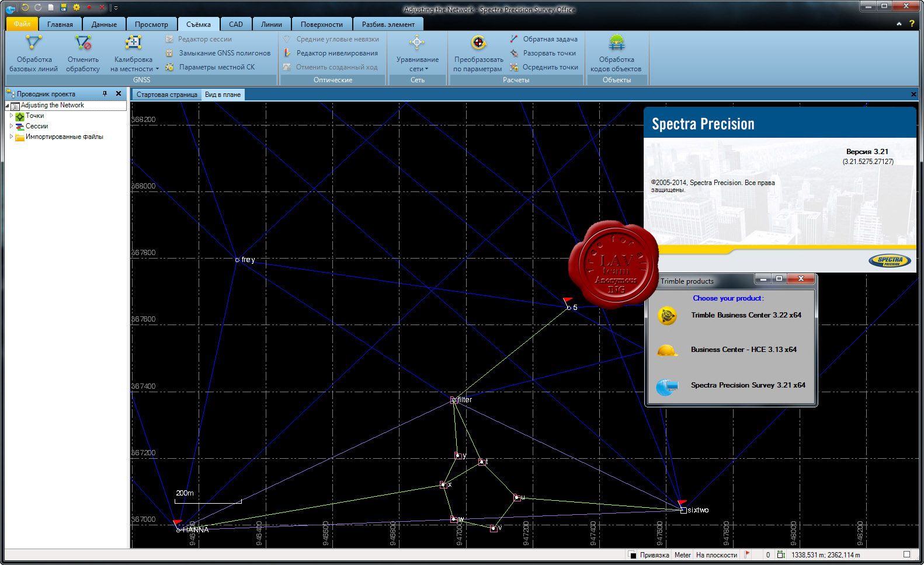Click Средние угловые невязки command
Viewport: 924px width, 565px height.
click(331, 39)
